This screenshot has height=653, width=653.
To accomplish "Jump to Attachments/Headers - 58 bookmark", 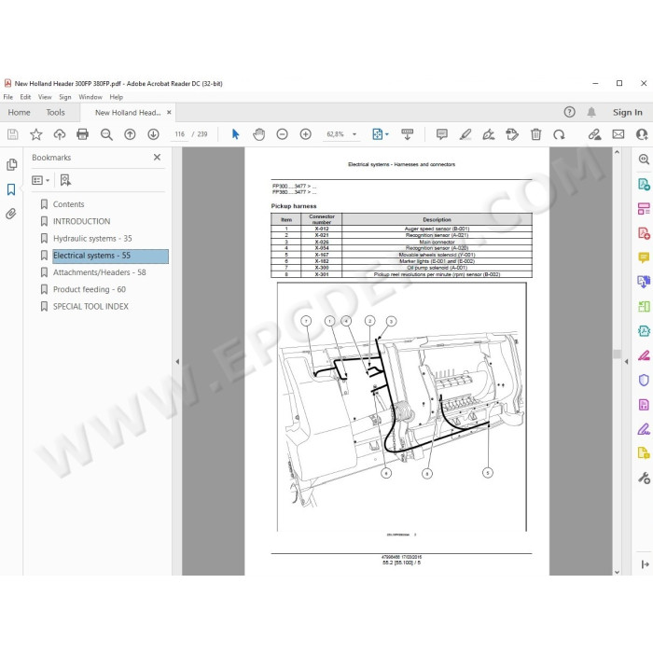I will point(100,272).
